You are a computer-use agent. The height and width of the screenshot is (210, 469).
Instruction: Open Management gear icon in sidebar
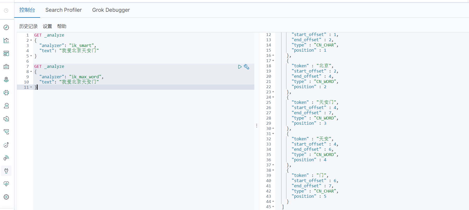pyautogui.click(x=6, y=197)
